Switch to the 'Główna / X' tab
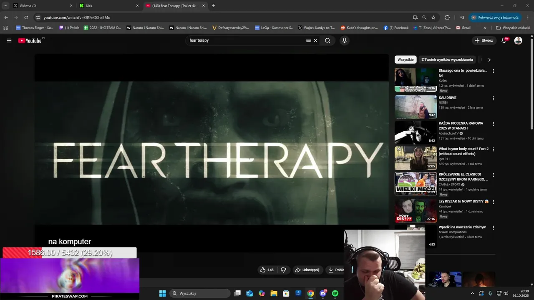534x300 pixels. pyautogui.click(x=42, y=6)
